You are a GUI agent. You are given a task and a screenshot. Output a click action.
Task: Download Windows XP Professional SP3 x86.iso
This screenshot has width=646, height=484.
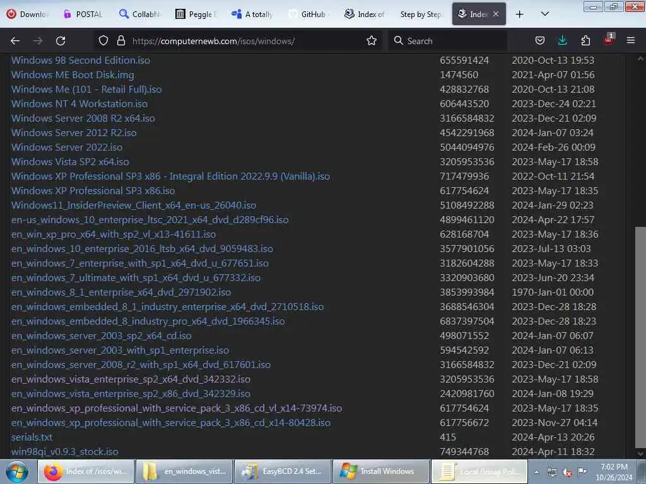(93, 190)
